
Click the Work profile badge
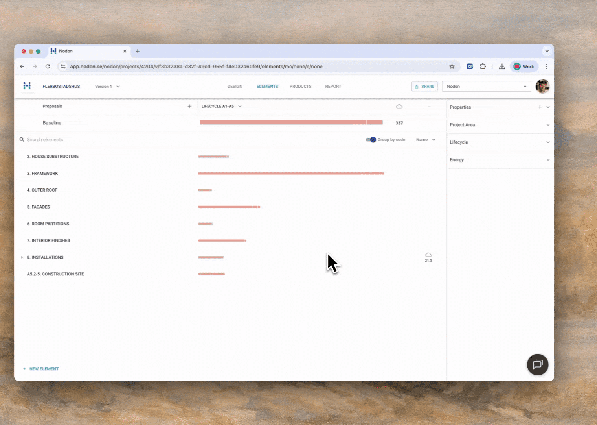coord(524,67)
